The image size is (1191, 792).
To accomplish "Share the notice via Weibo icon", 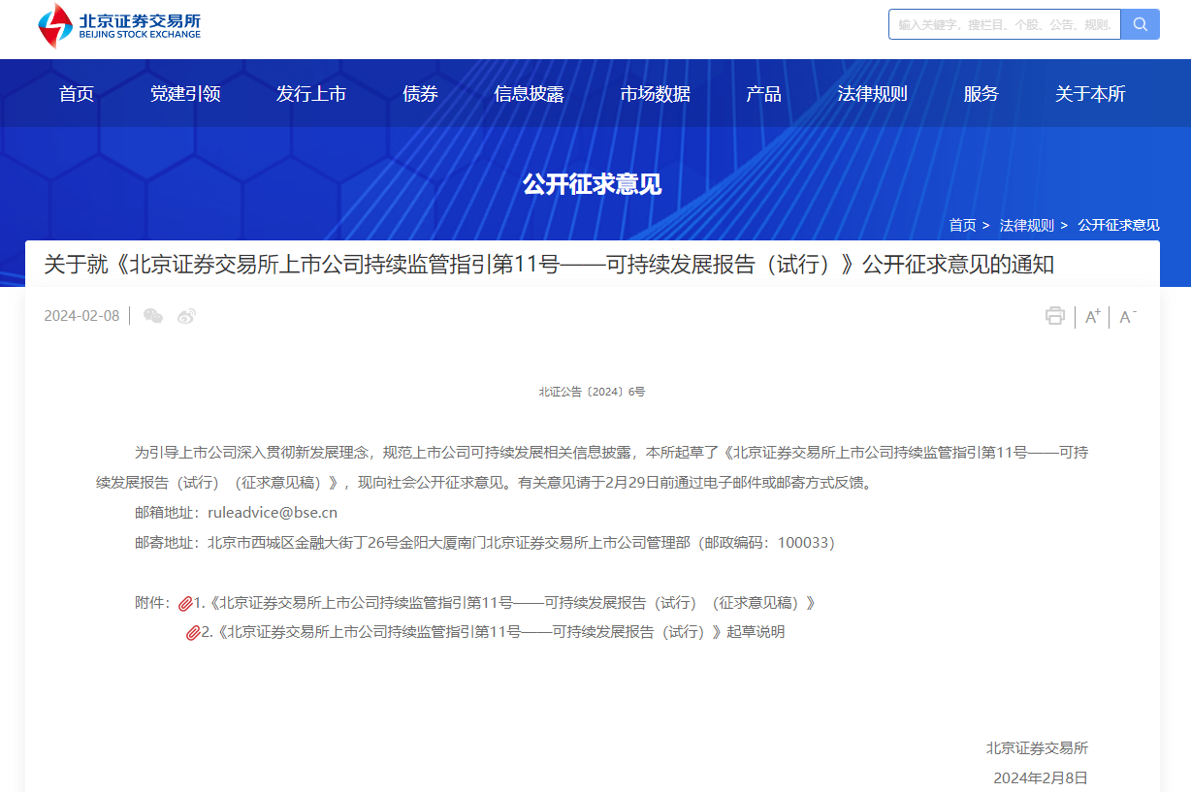I will coord(186,316).
